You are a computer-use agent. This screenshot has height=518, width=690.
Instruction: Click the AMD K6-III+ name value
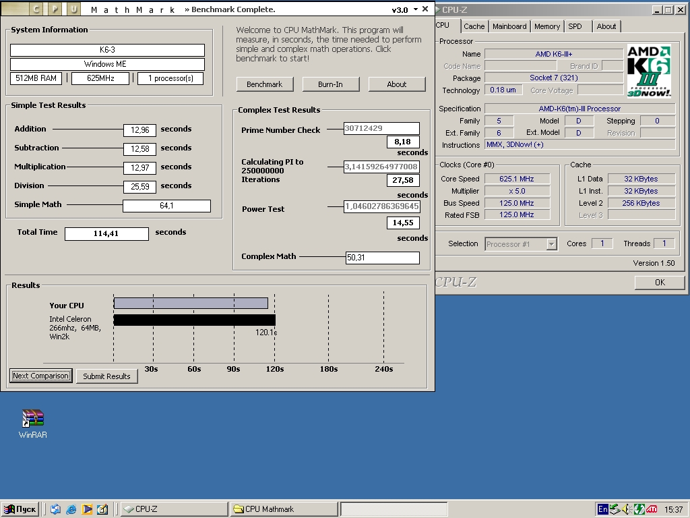tap(554, 54)
